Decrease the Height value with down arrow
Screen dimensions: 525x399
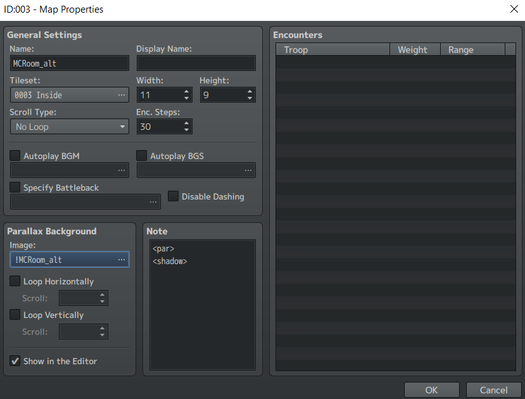[250, 98]
